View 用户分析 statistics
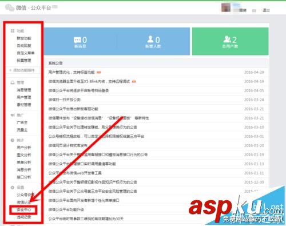286x226 pixels. [24, 148]
